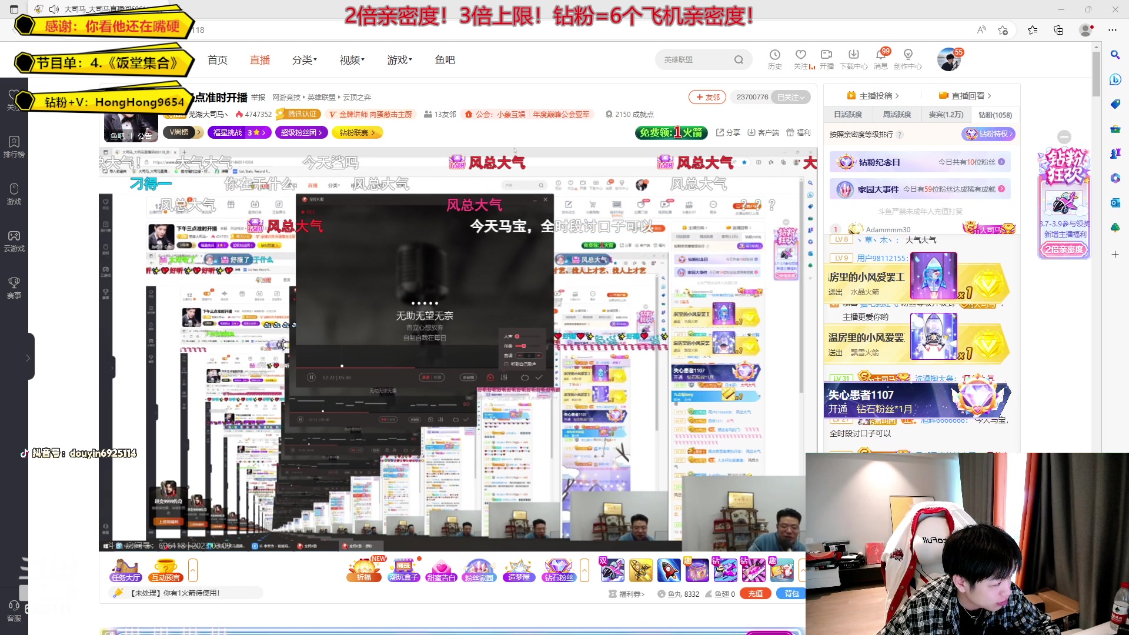Expand 游戏 dropdown in navigation
Screen dimensions: 1129x635
(399, 60)
